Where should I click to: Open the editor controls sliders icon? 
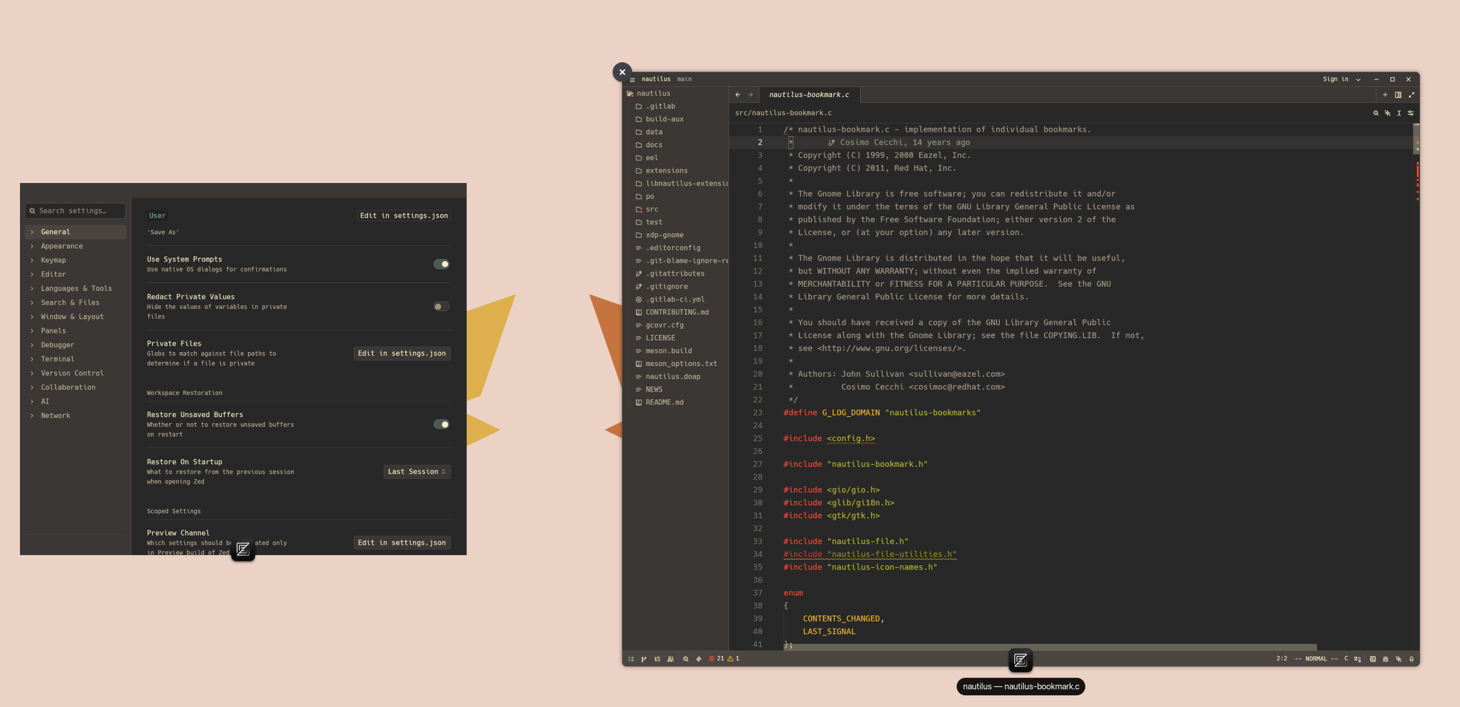coord(1411,113)
